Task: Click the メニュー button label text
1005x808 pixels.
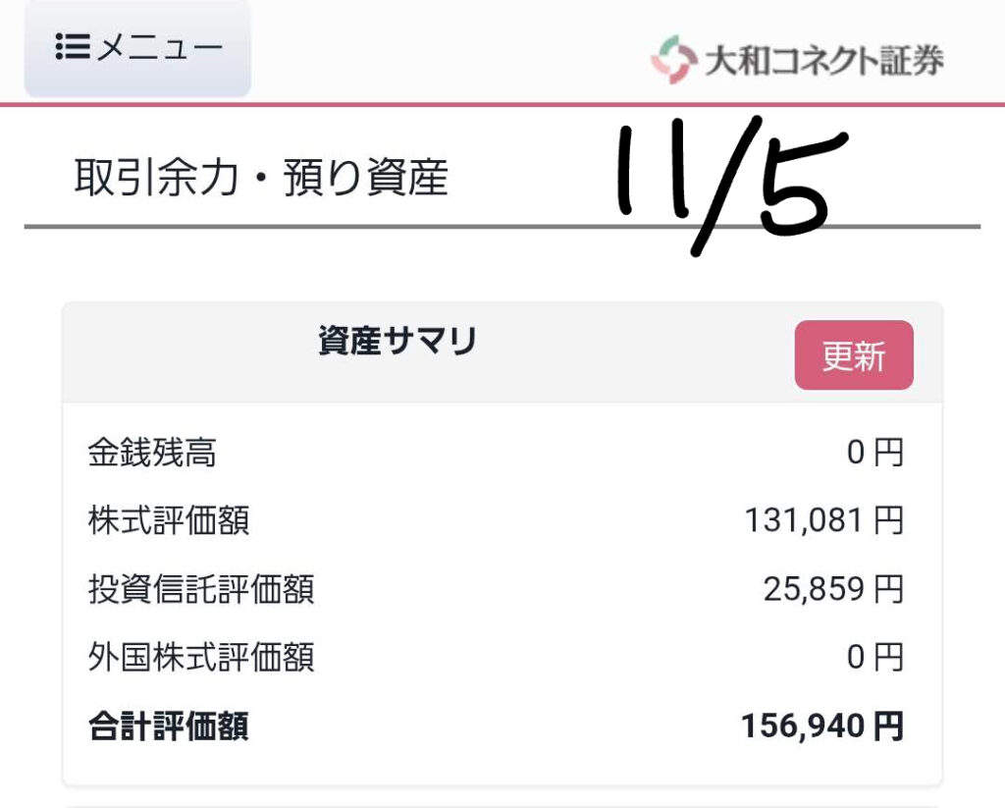Action: pyautogui.click(x=159, y=48)
